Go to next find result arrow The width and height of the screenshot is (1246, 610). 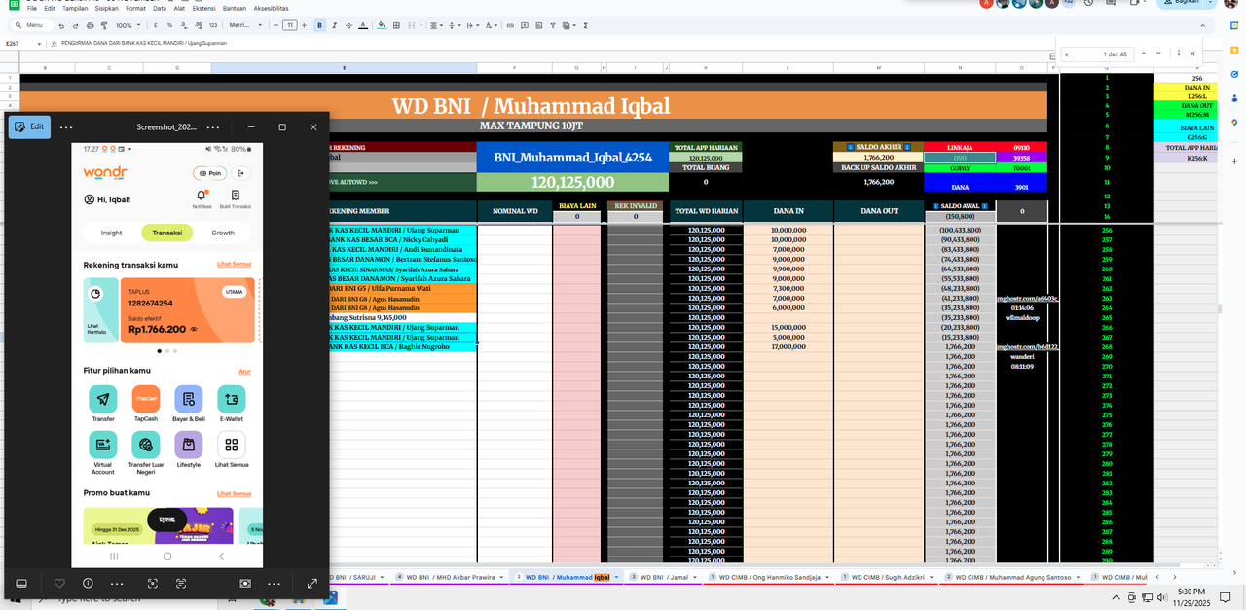(x=1158, y=54)
